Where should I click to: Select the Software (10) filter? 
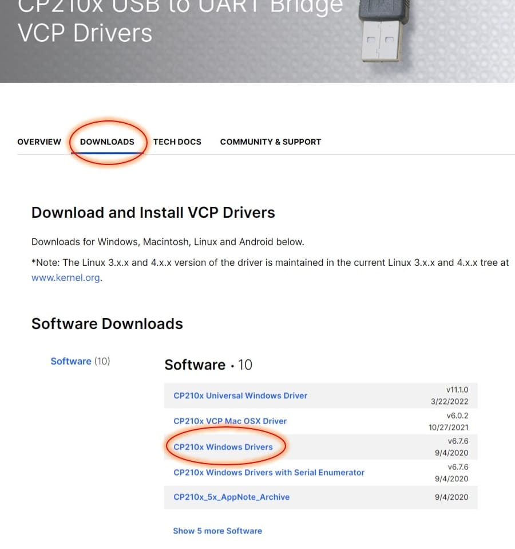point(81,361)
